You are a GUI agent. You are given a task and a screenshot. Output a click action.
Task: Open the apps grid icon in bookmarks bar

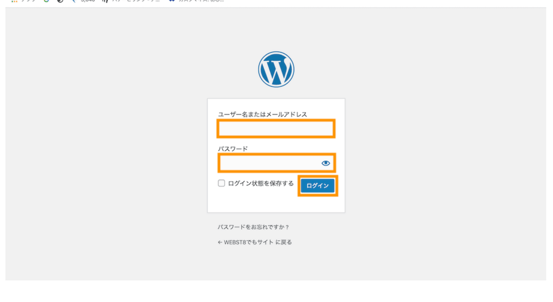click(14, 1)
